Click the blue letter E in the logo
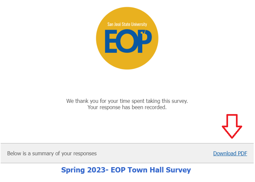255x182 pixels. 111,42
